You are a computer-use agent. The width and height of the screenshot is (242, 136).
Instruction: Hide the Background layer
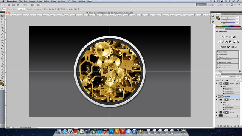pos(217,116)
